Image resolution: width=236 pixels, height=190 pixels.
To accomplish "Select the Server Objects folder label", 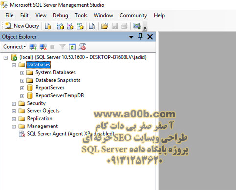I will (x=43, y=111).
